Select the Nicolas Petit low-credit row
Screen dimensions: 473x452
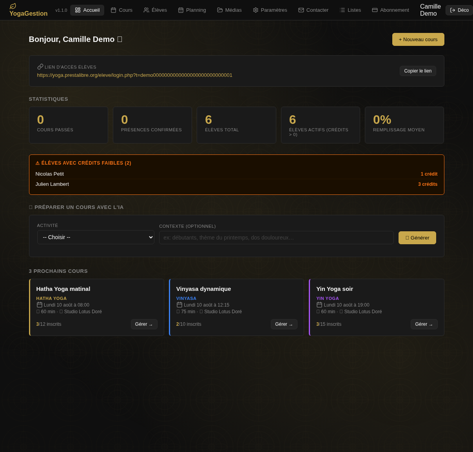(236, 174)
